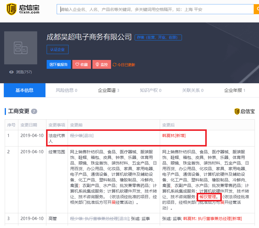This screenshot has width=259, height=228.
Task: Enable monitoring with 监控 button
Action: point(102,64)
